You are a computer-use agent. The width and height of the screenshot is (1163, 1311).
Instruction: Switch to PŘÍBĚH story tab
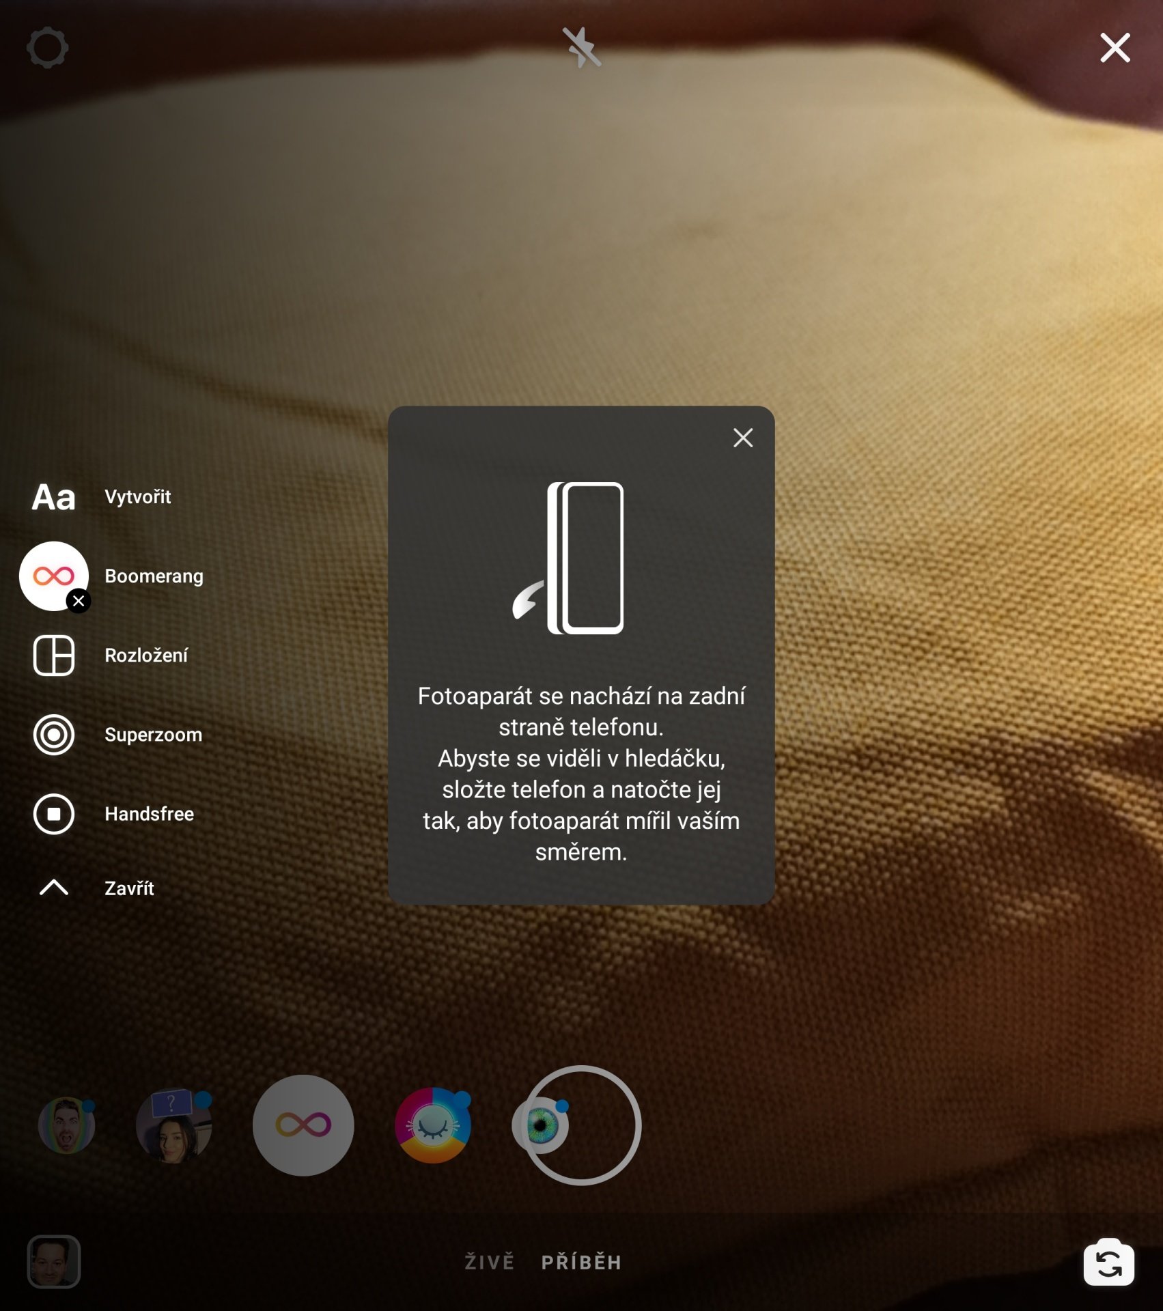[x=581, y=1262]
